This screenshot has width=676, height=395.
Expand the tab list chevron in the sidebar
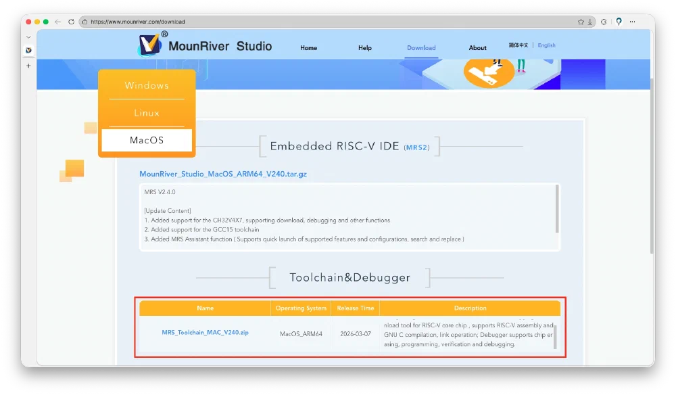(x=28, y=37)
